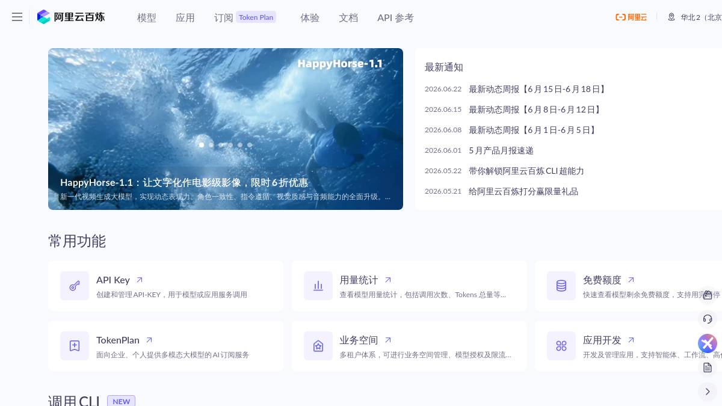This screenshot has height=406, width=722.
Task: Open 最新动态周报 6月15日-6月18日
Action: [x=538, y=89]
